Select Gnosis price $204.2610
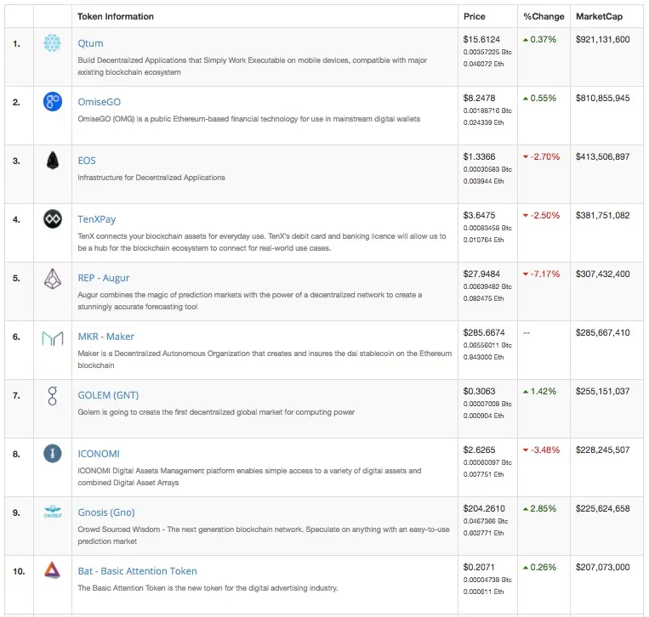Image resolution: width=649 pixels, height=617 pixels. 484,509
